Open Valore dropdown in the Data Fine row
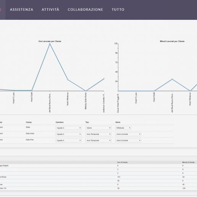Image resolution: width=197 pixels, height=197 pixels. 128,140
